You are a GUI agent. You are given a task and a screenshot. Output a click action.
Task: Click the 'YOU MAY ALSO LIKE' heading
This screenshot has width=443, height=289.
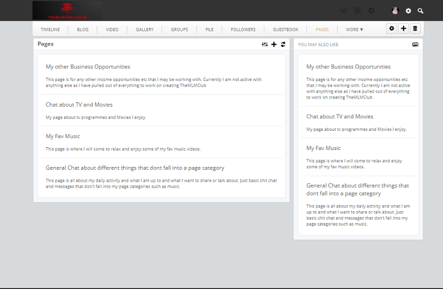318,45
